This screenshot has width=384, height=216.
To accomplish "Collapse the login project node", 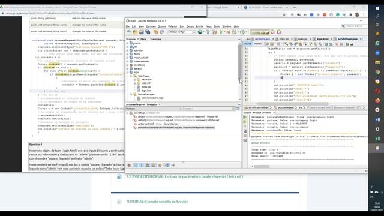I will 127,73.
